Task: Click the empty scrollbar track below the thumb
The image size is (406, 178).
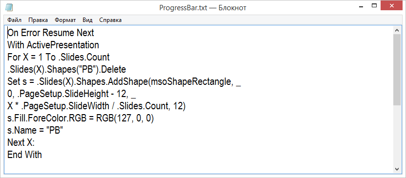Action: pos(397,135)
